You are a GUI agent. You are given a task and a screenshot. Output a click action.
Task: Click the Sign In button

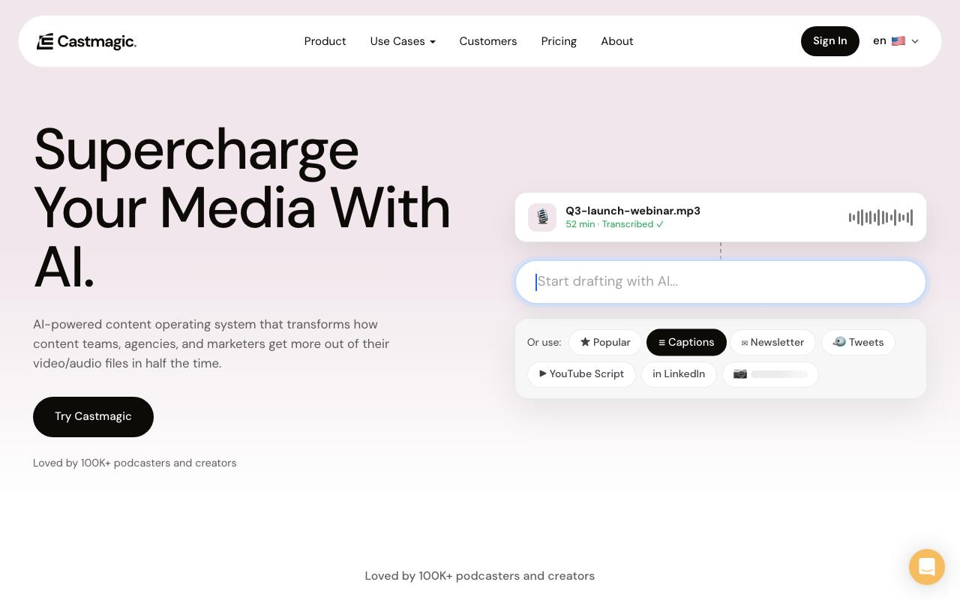[830, 41]
